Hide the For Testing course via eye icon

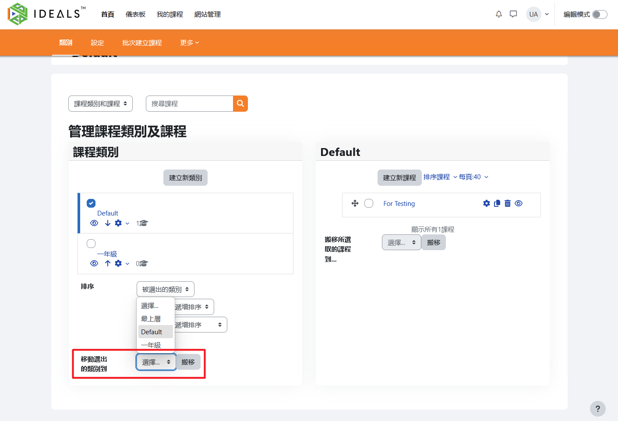pos(519,203)
